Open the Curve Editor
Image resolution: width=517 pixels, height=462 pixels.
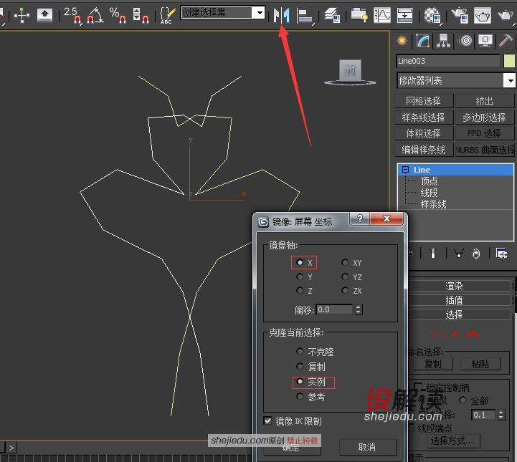(x=382, y=14)
